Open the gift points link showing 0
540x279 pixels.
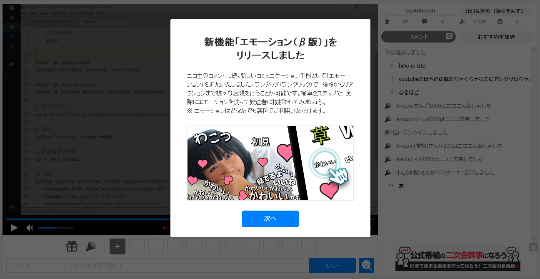click(x=517, y=22)
